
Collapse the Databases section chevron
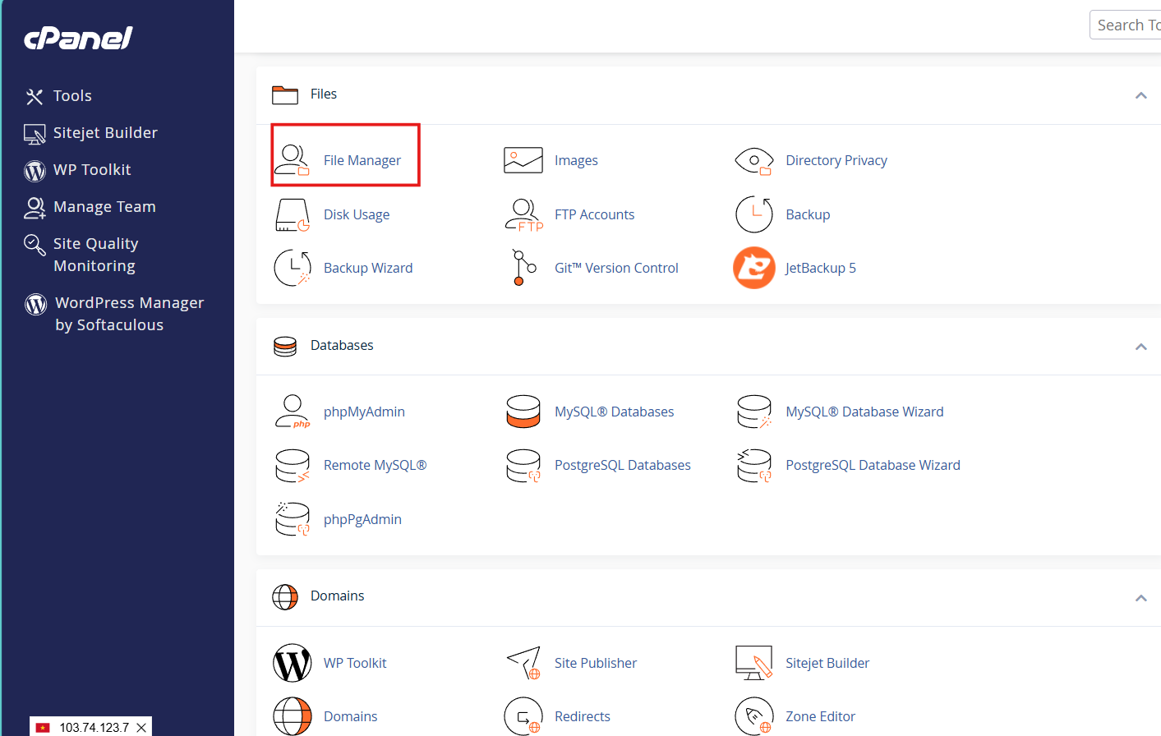coord(1140,347)
